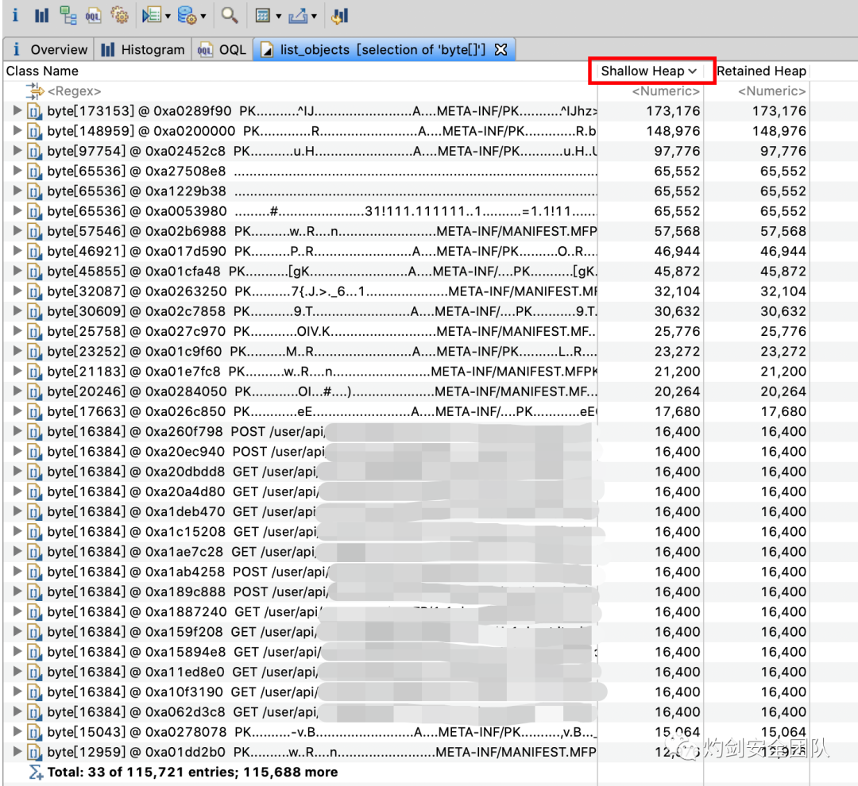Click byte array icon of byte[17663] row
Image resolution: width=858 pixels, height=786 pixels.
(x=34, y=412)
